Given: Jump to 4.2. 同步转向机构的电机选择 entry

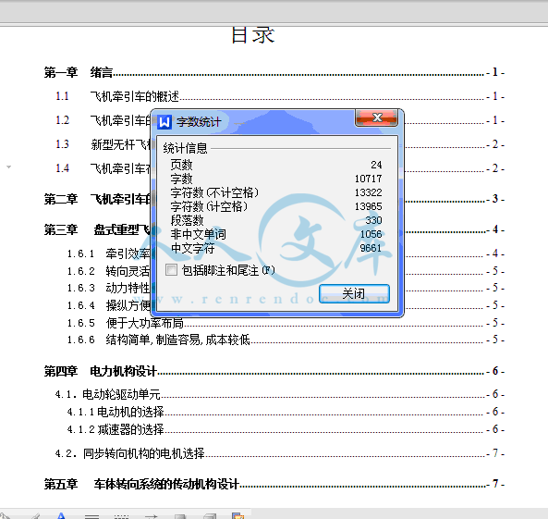Looking at the screenshot, I should click(x=280, y=453).
